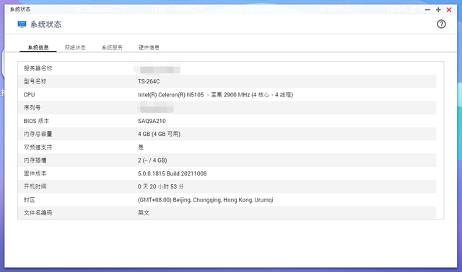Select the model name value TS-264C
462x272 pixels.
(149, 81)
